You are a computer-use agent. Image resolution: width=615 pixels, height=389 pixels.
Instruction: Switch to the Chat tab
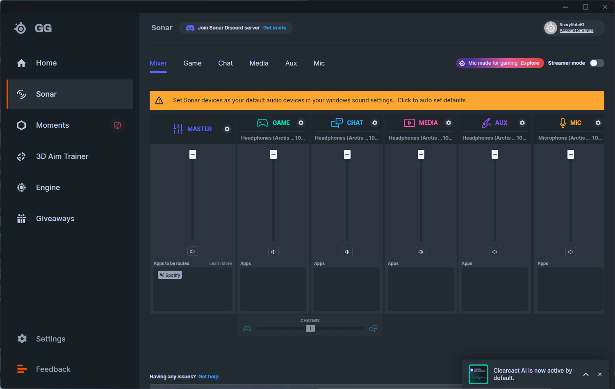click(225, 63)
